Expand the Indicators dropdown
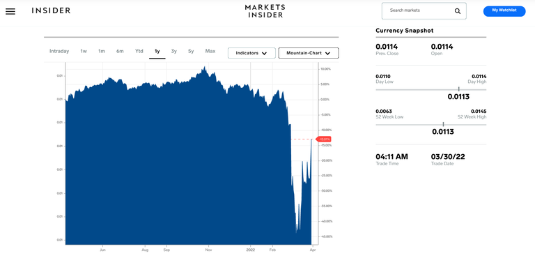This screenshot has width=535, height=265. [x=251, y=53]
